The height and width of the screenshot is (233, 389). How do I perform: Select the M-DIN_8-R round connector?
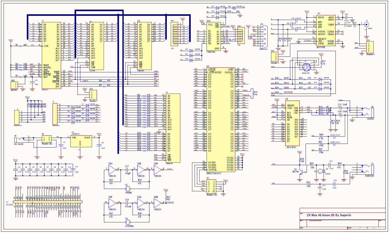pos(307,67)
